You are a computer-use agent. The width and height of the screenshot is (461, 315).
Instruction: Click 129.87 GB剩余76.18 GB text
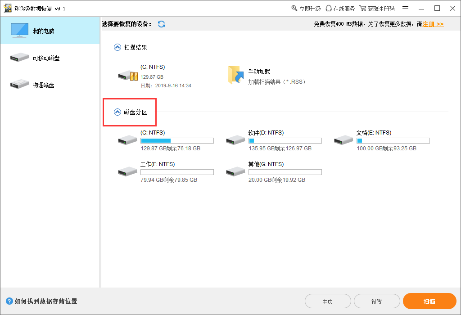171,148
